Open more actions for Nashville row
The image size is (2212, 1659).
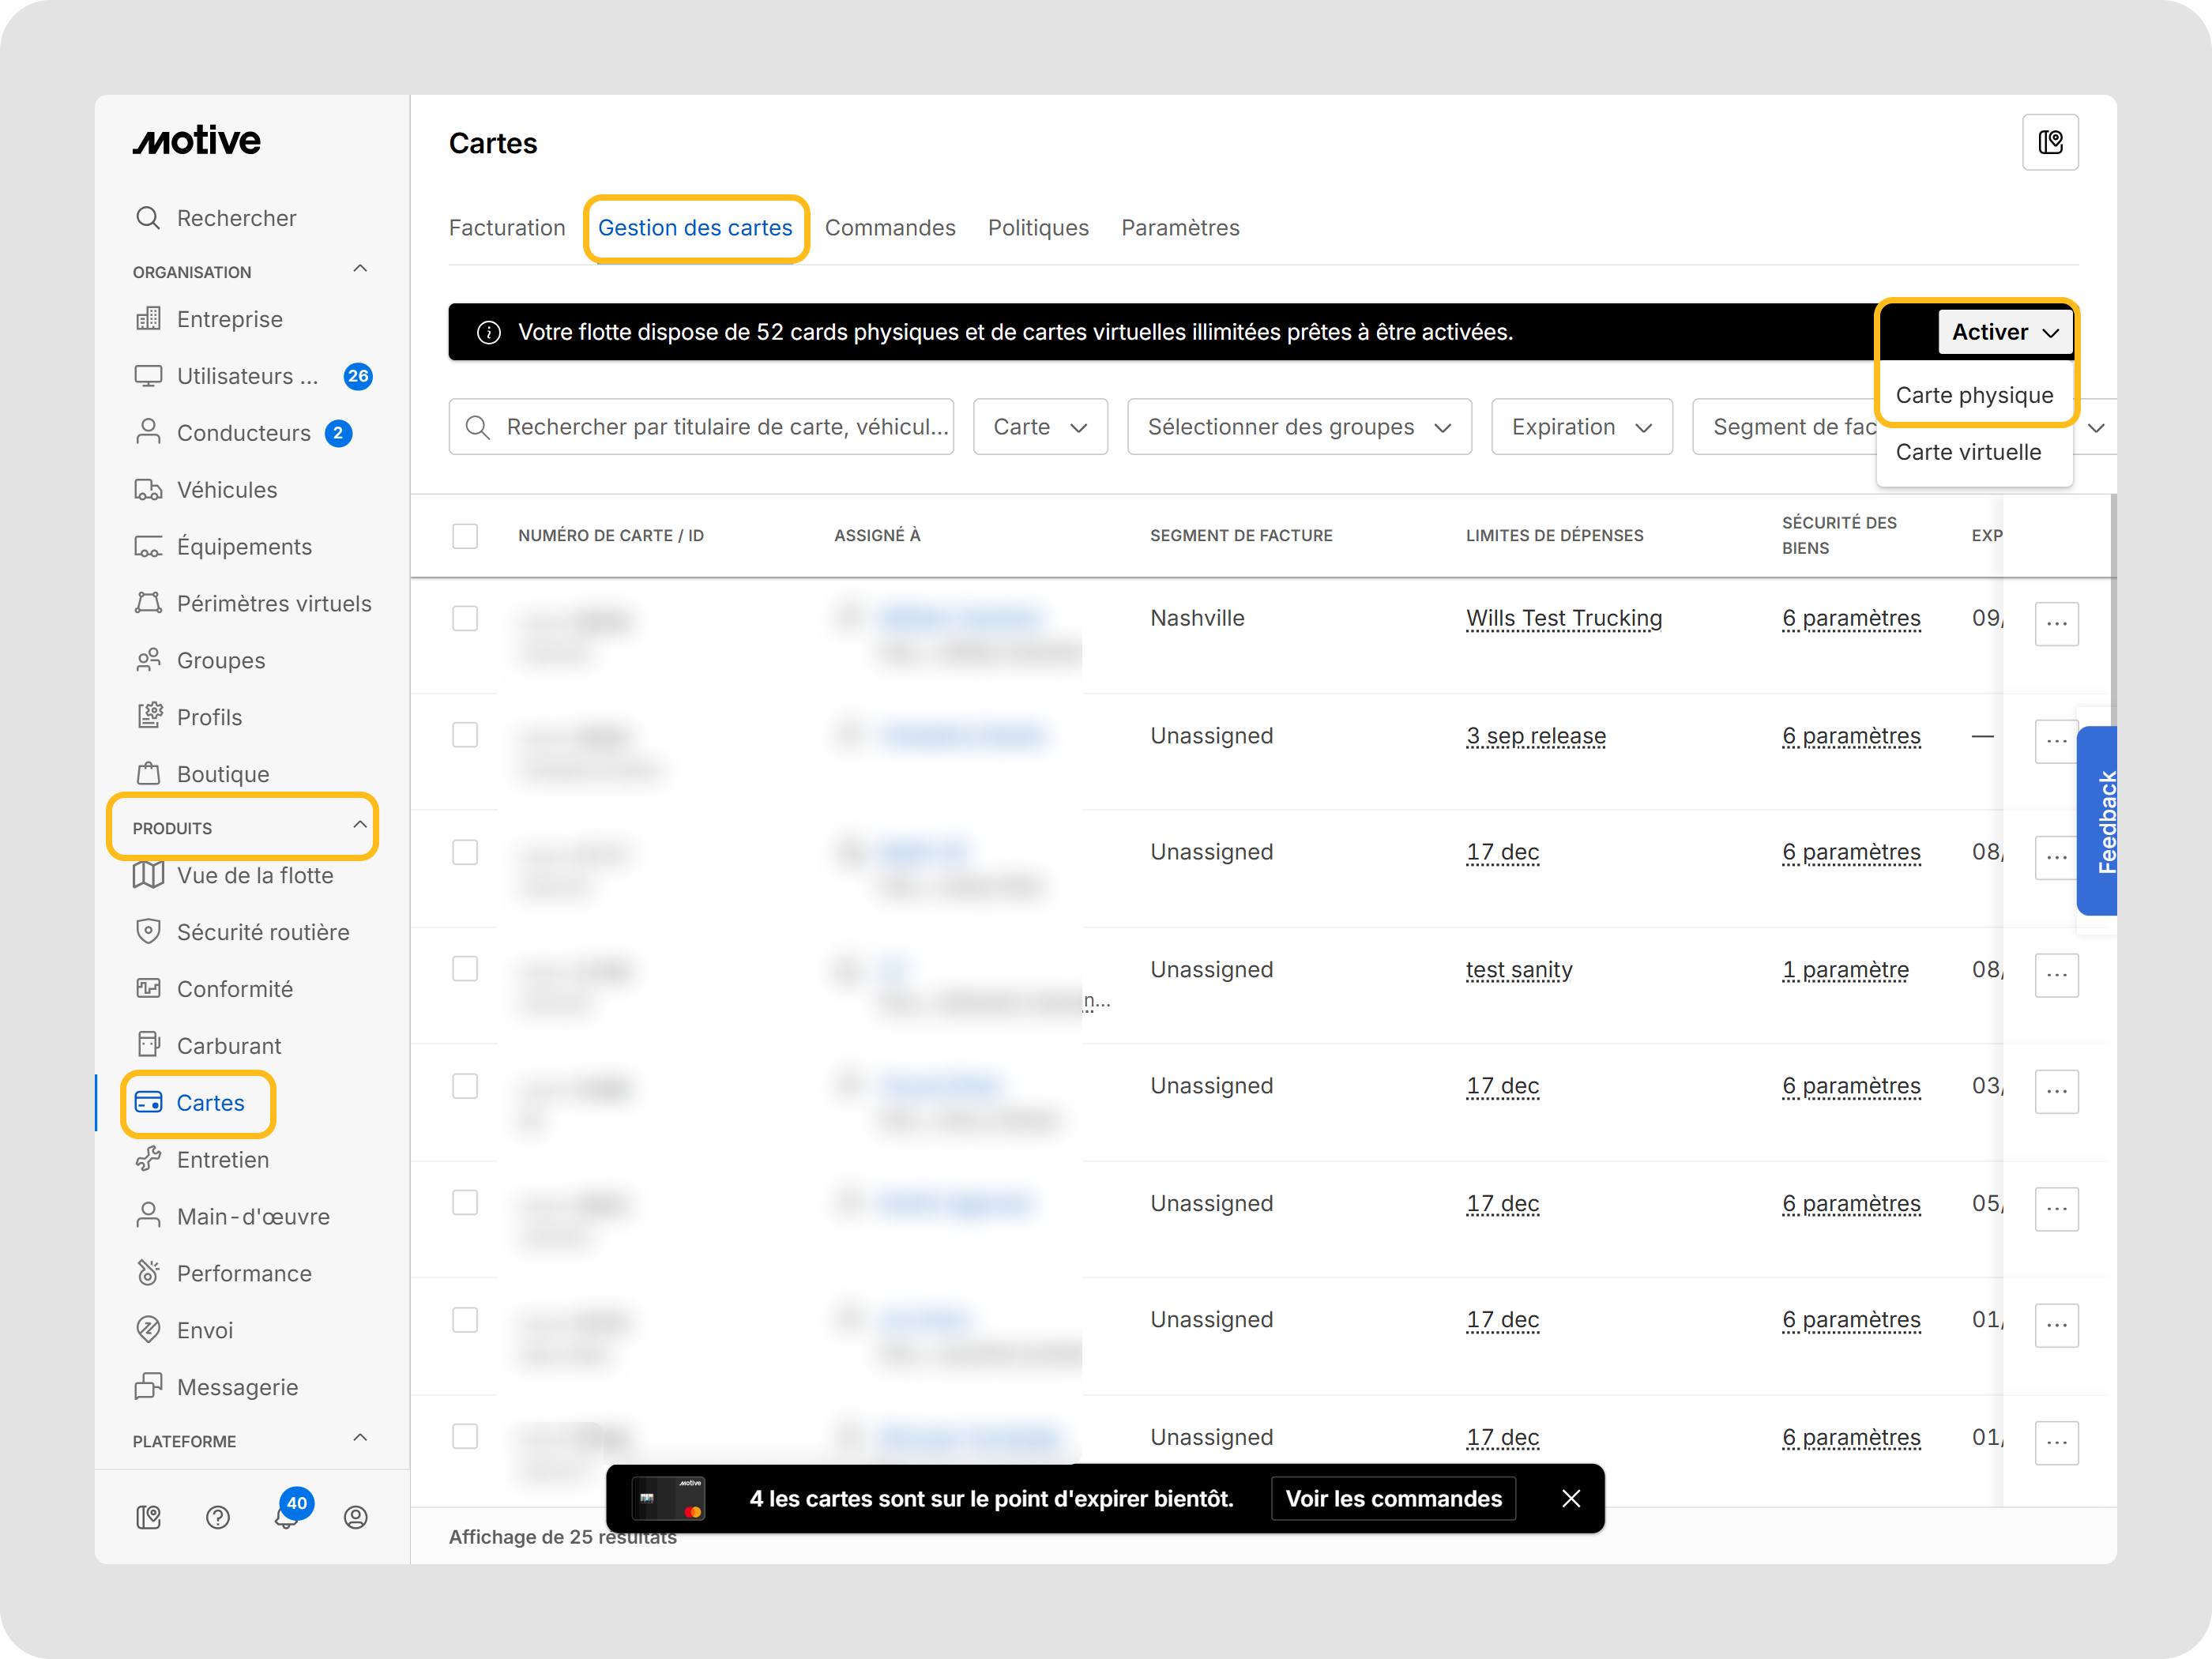(x=2057, y=624)
